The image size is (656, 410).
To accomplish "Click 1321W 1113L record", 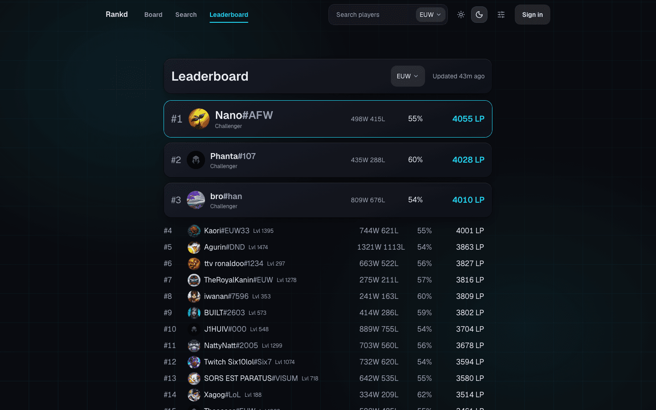I will [381, 247].
